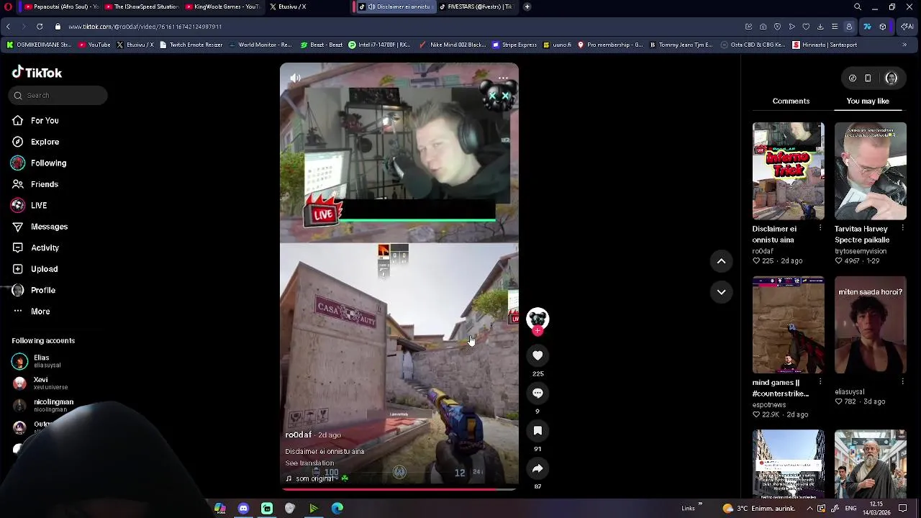Open YouTube bookmark
Screen dimensions: 921x518
pyautogui.click(x=94, y=45)
